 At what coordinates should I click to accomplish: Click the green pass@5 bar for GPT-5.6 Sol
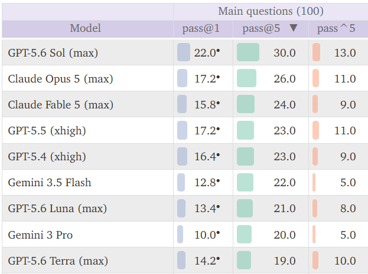coord(248,52)
